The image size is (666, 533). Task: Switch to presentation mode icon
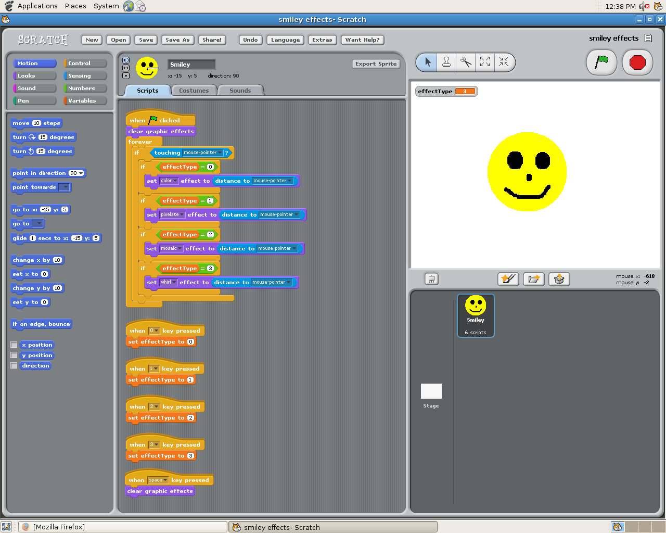(431, 279)
